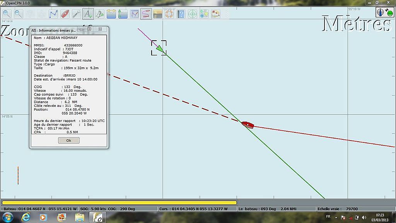Click the yellow chart bar at the bottom
Screen dimensions: 396x223
[119, 202]
